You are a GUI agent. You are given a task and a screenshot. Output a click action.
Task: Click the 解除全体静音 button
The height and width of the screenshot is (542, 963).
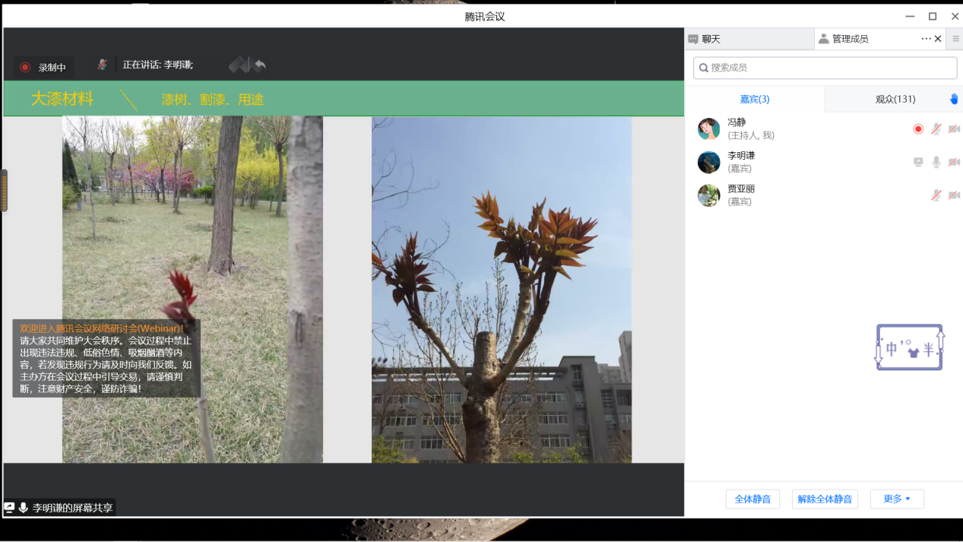point(825,499)
